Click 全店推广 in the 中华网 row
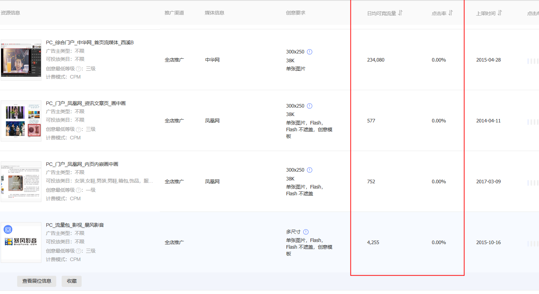Image resolution: width=539 pixels, height=294 pixels. point(174,60)
